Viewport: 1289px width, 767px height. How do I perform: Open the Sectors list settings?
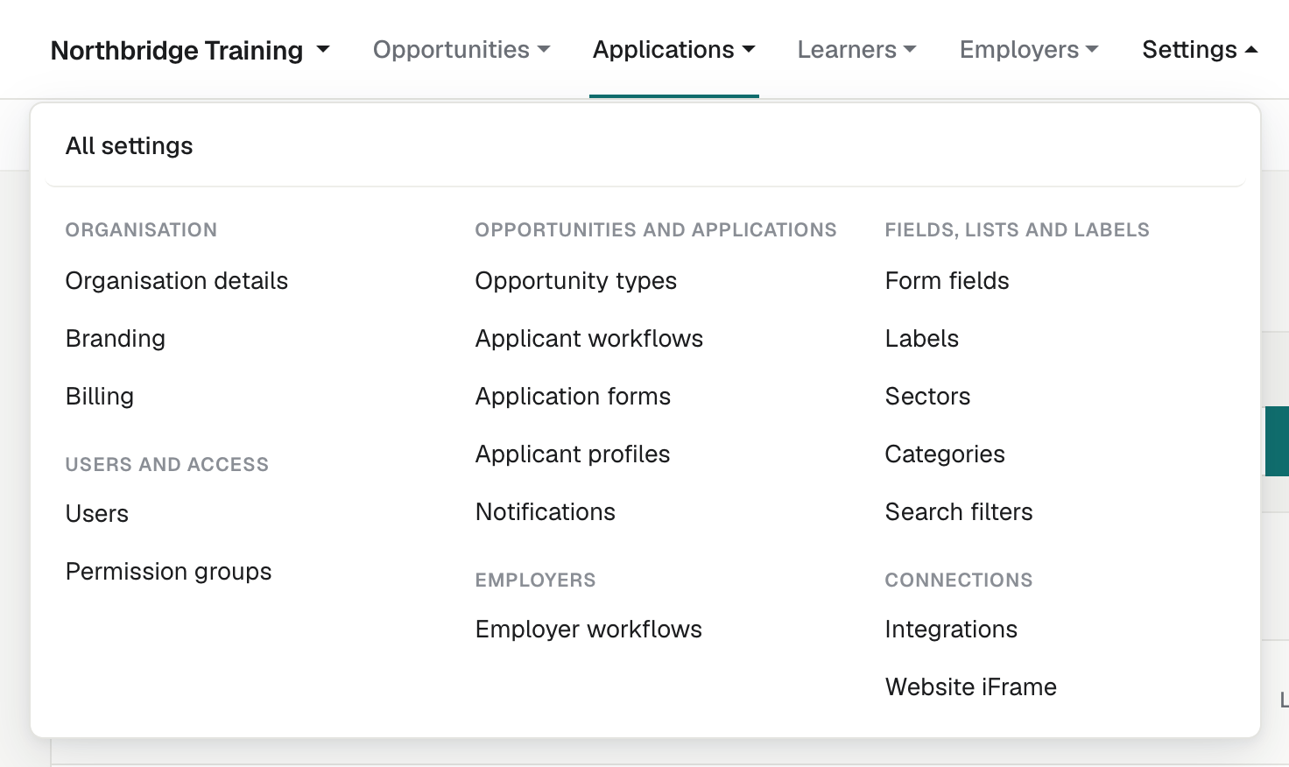click(x=928, y=397)
